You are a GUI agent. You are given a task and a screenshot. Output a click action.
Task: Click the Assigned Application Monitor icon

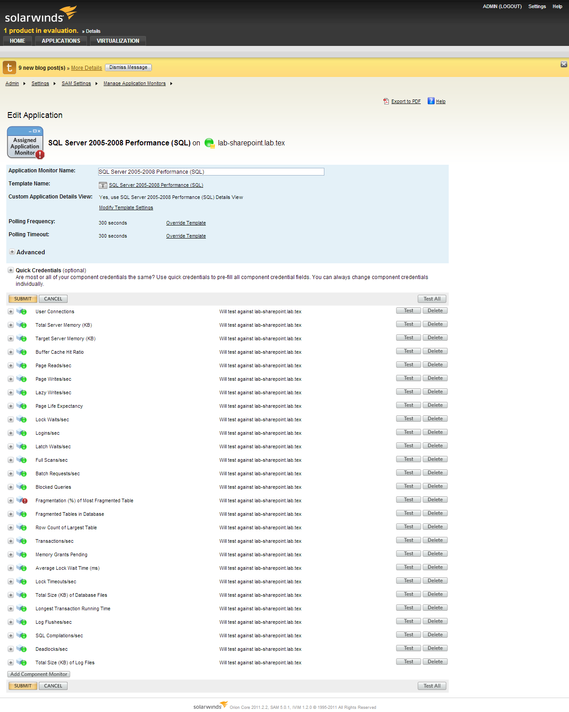26,143
